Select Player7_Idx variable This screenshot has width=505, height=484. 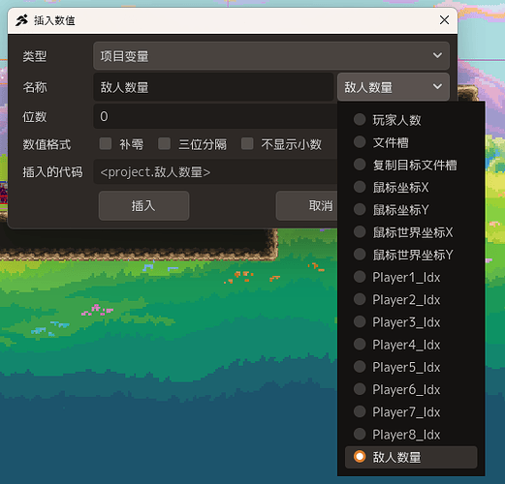click(x=411, y=412)
